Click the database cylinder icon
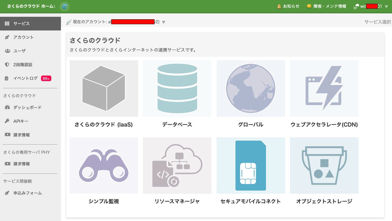Viewport: 392px width, 221px height. [177, 89]
